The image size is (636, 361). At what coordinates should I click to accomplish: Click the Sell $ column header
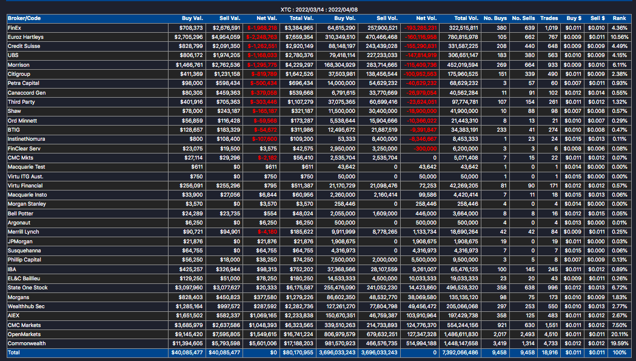point(597,18)
